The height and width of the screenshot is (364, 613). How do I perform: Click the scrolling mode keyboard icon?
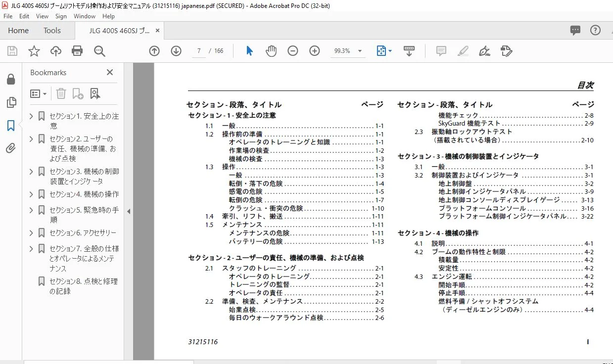click(x=409, y=51)
